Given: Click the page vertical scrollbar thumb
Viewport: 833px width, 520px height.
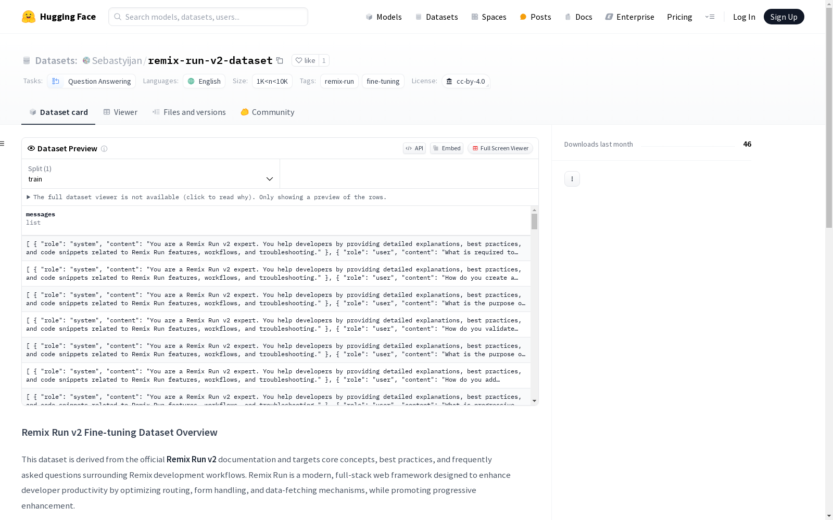Looking at the screenshot, I should 829,117.
